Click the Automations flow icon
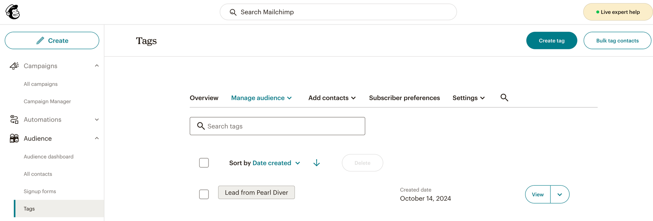Screen dimensions: 653x221 click(14, 119)
